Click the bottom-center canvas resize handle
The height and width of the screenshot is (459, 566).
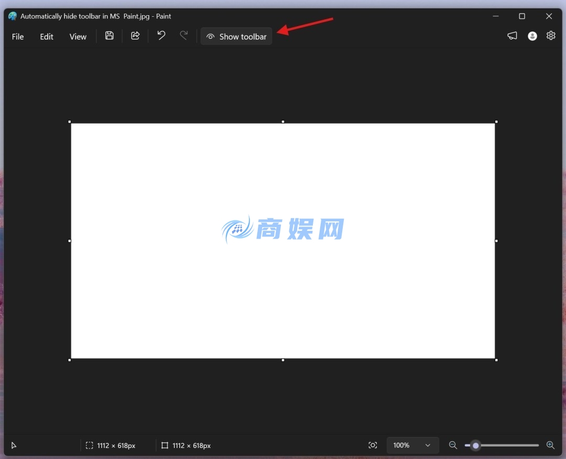[283, 359]
